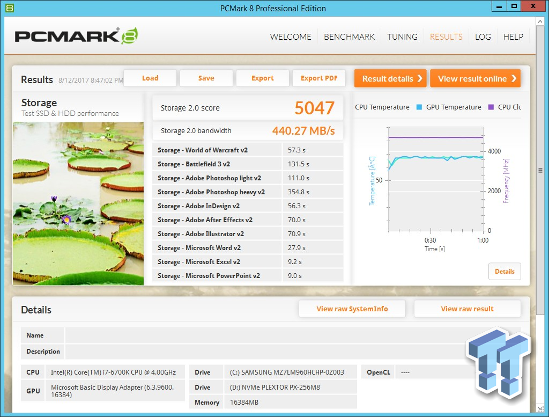The image size is (549, 417).
Task: Click the Export button
Action: (x=262, y=78)
